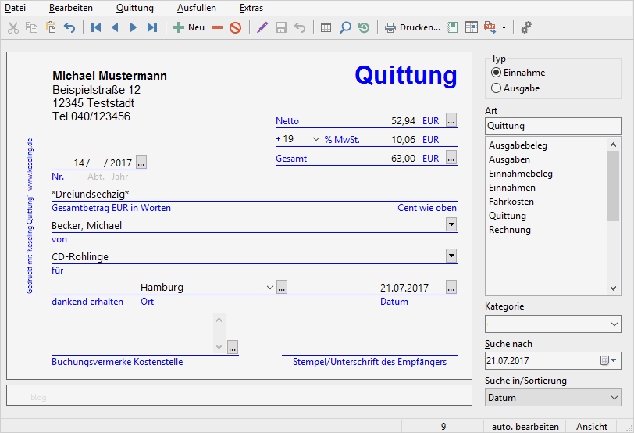Screen dimensions: 634x433
Task: Open the Ort Hamburg dropdown
Action: point(270,288)
